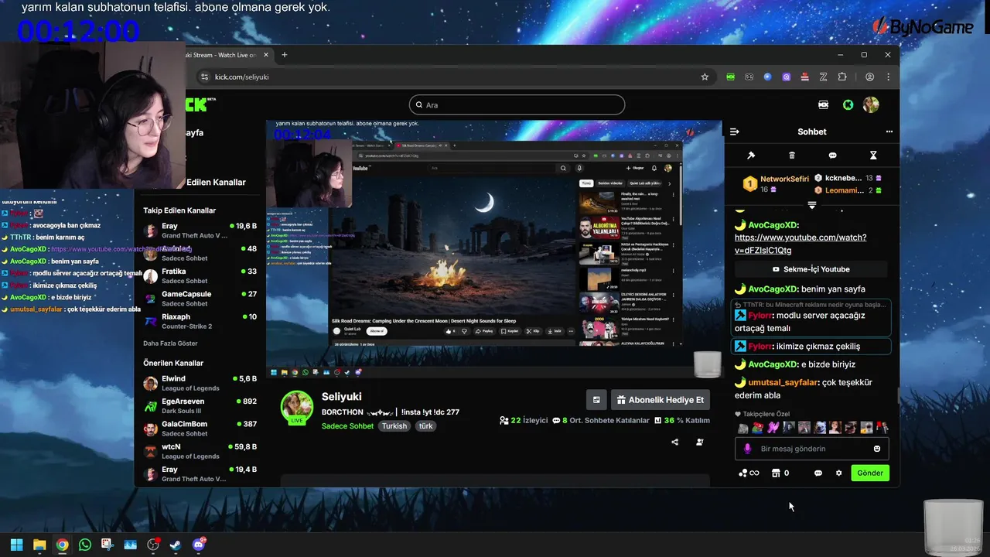Open Fratika channel in sidebar

pyautogui.click(x=200, y=276)
